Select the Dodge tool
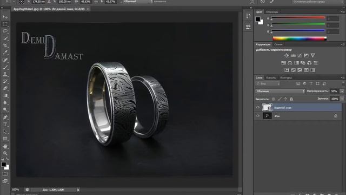346x195 pixels. click(x=5, y=109)
